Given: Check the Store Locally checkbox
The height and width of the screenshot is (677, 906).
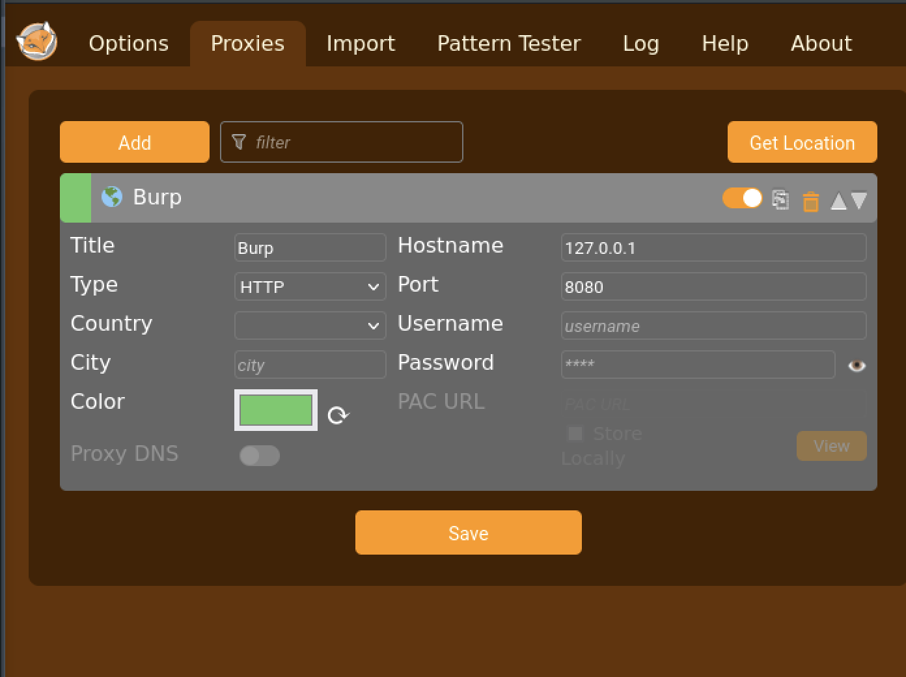Looking at the screenshot, I should click(x=575, y=434).
